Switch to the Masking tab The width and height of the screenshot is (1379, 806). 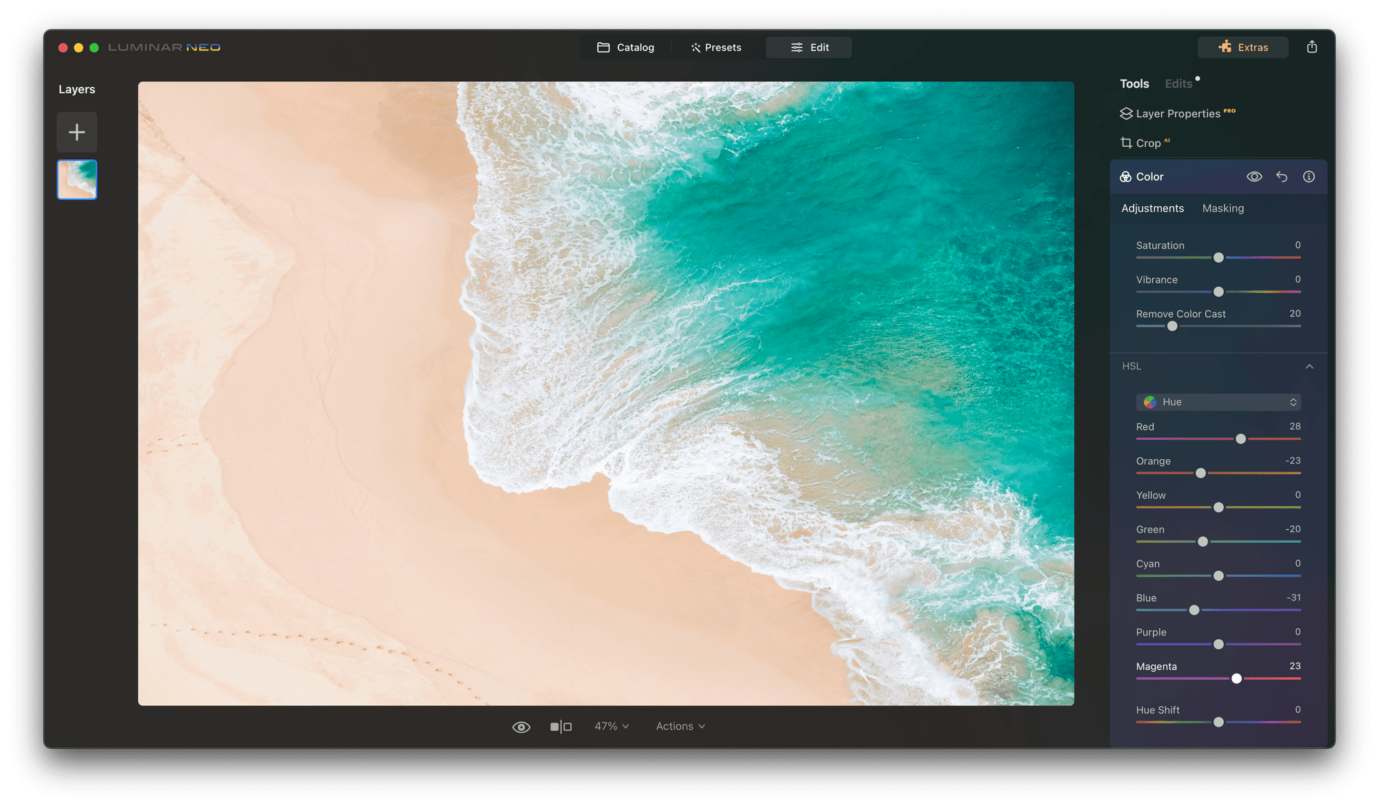point(1222,208)
